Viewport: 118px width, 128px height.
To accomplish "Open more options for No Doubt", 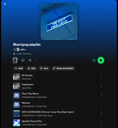I will 101,77.
